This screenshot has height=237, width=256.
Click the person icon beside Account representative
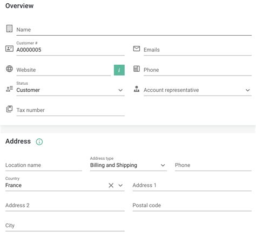137,89
